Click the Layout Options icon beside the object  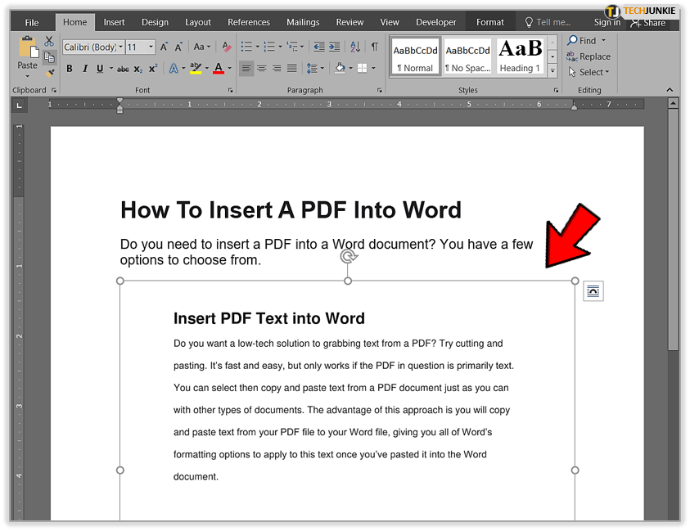click(593, 291)
